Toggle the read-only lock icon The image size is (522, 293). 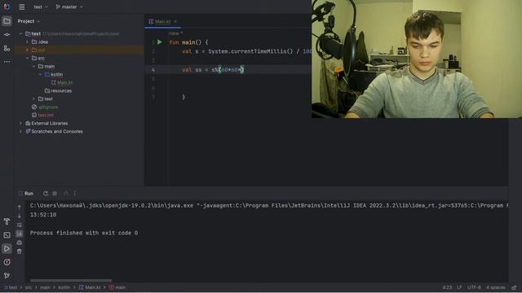point(514,287)
